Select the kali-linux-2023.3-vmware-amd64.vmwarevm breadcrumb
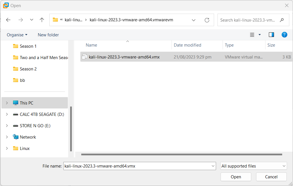This screenshot has width=293, height=186. pos(131,20)
